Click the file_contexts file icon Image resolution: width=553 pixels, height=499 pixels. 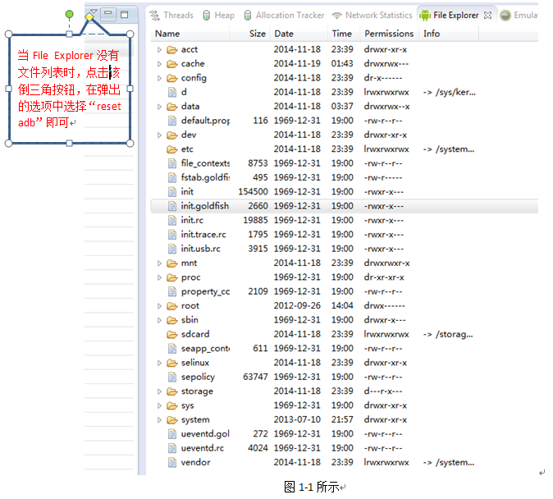(172, 164)
